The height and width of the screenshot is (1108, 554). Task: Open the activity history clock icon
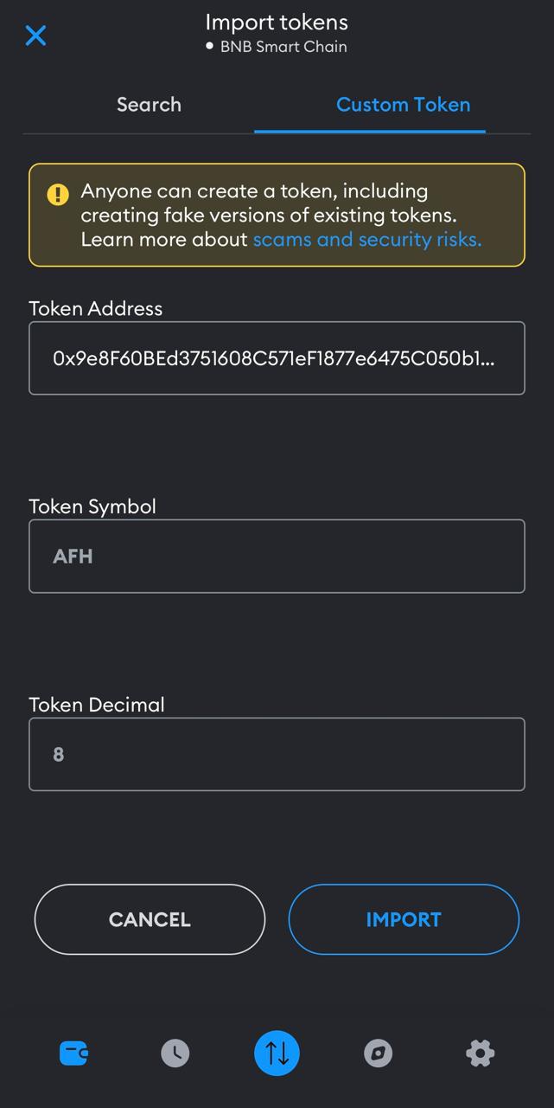click(x=175, y=1053)
